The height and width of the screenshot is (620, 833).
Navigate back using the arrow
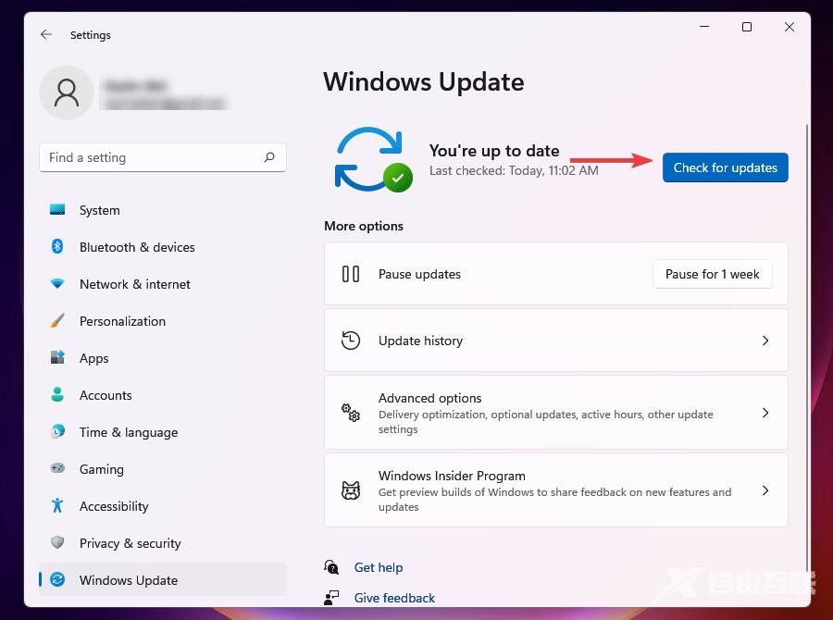[x=45, y=34]
